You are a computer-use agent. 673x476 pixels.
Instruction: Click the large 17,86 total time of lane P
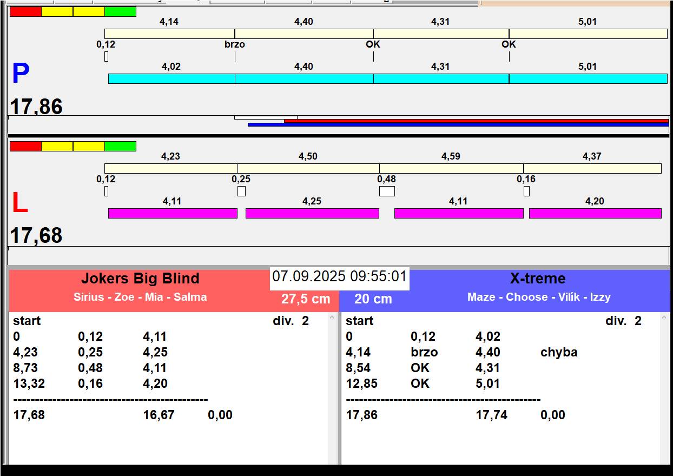(x=36, y=107)
